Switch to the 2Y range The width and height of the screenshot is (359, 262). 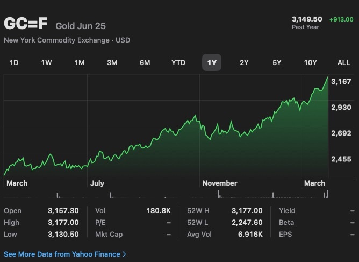(x=244, y=62)
